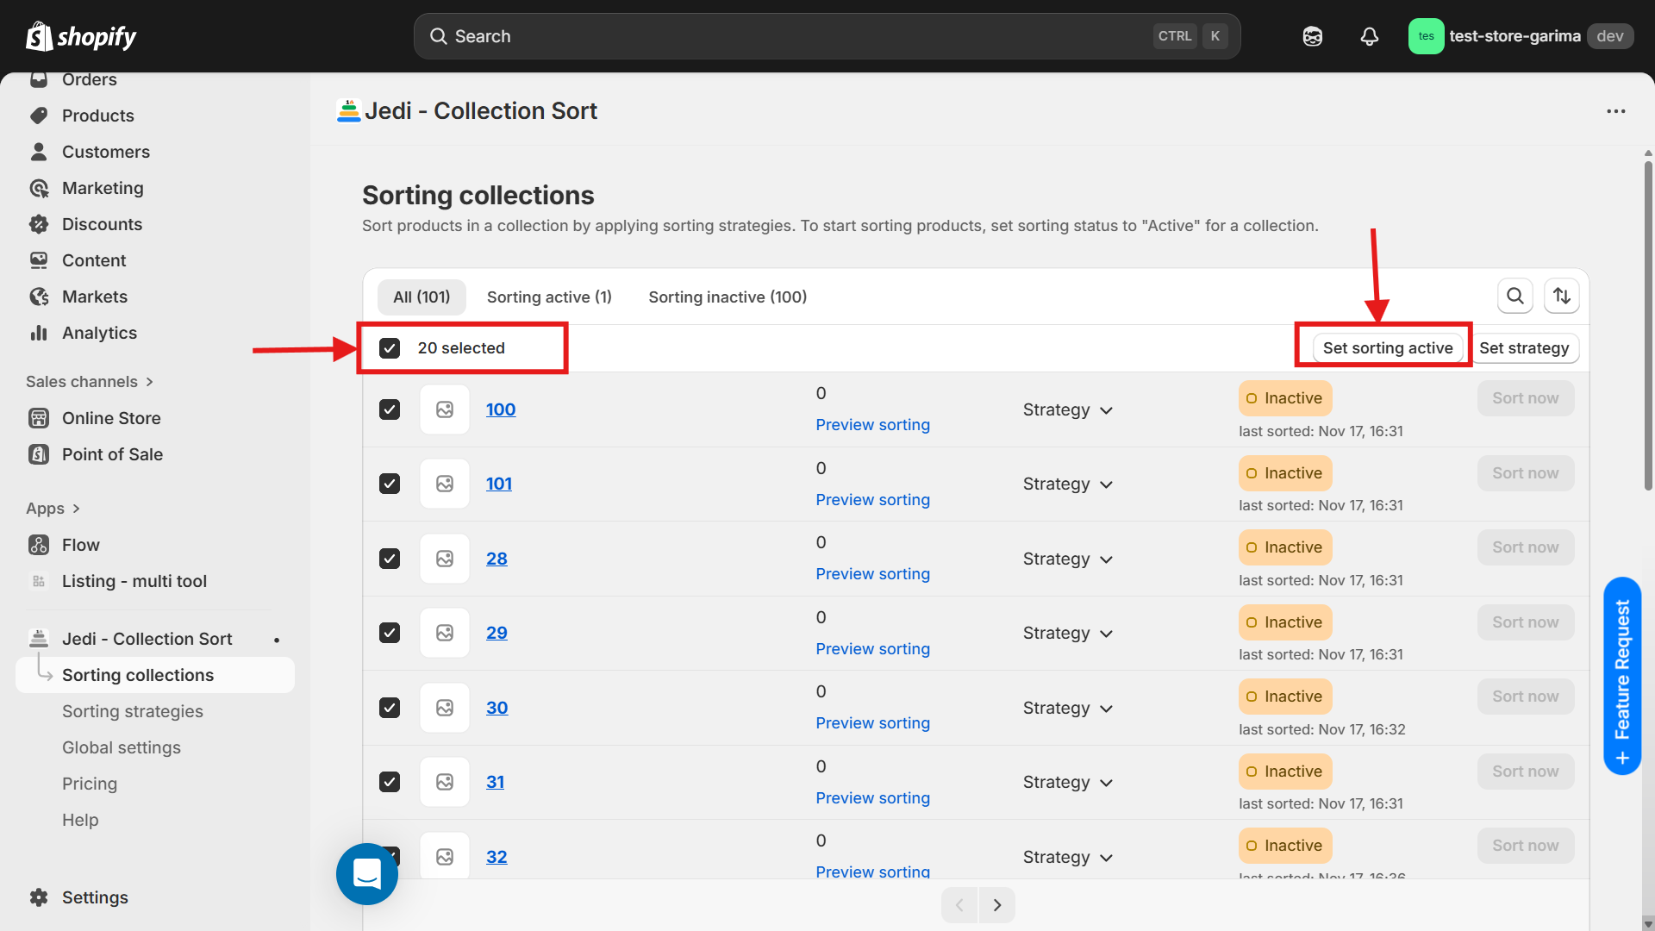Open Flow app from sidebar

pos(80,545)
